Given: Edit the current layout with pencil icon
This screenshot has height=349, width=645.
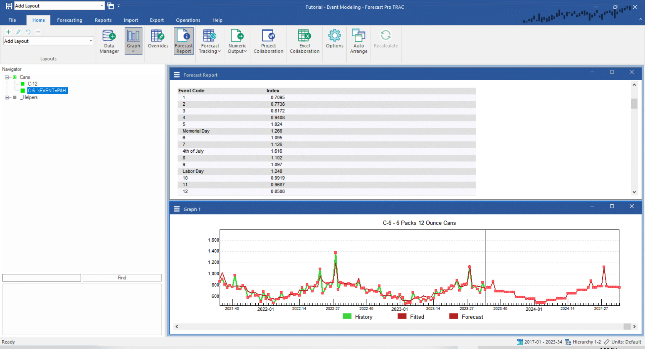Looking at the screenshot, I should pyautogui.click(x=18, y=32).
